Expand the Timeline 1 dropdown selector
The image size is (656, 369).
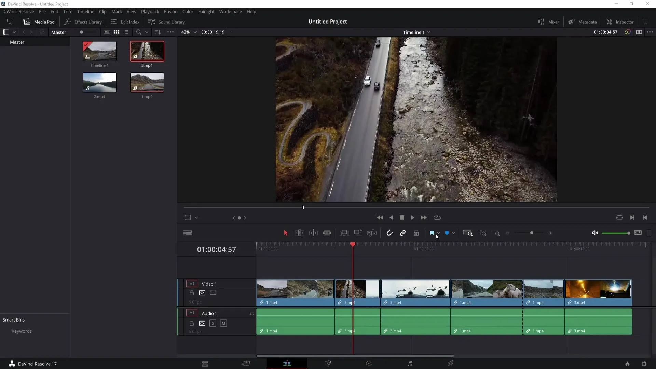429,32
